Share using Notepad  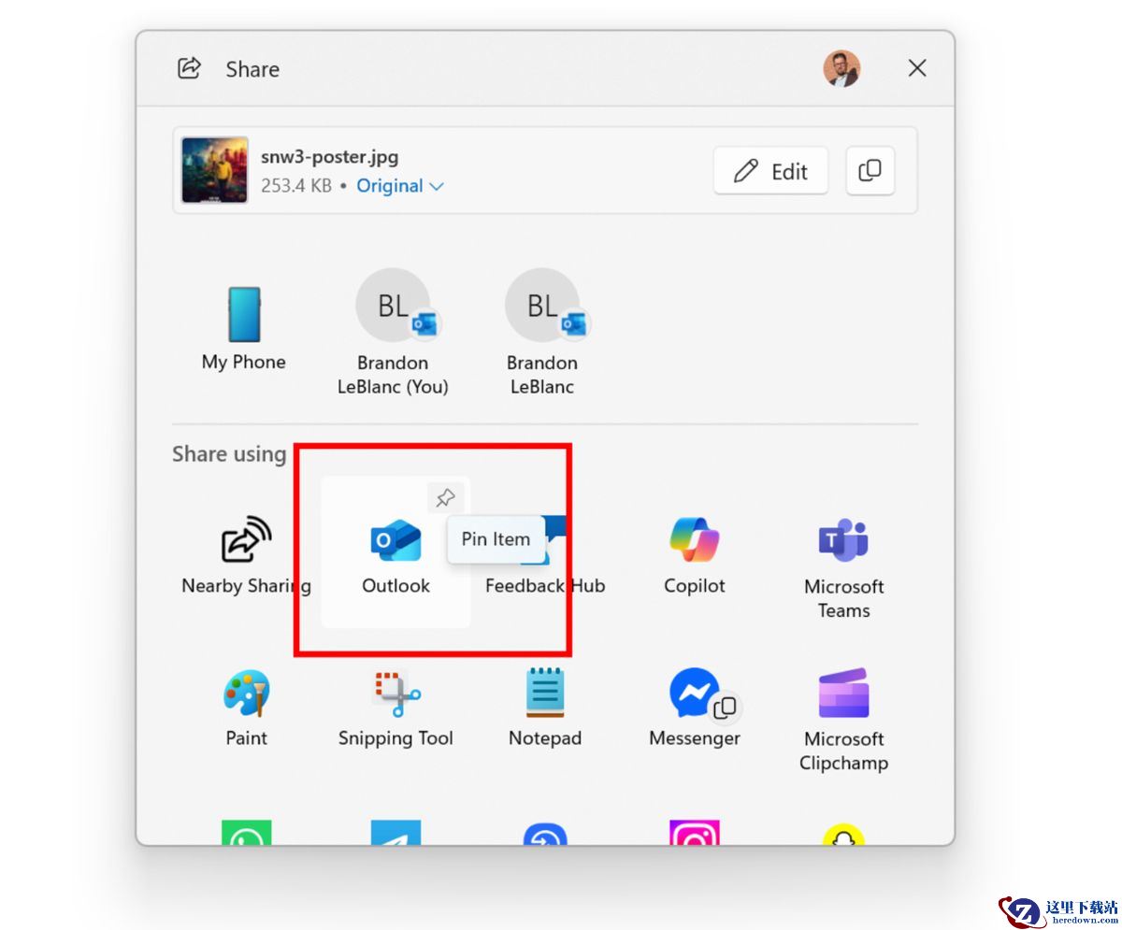coord(545,707)
